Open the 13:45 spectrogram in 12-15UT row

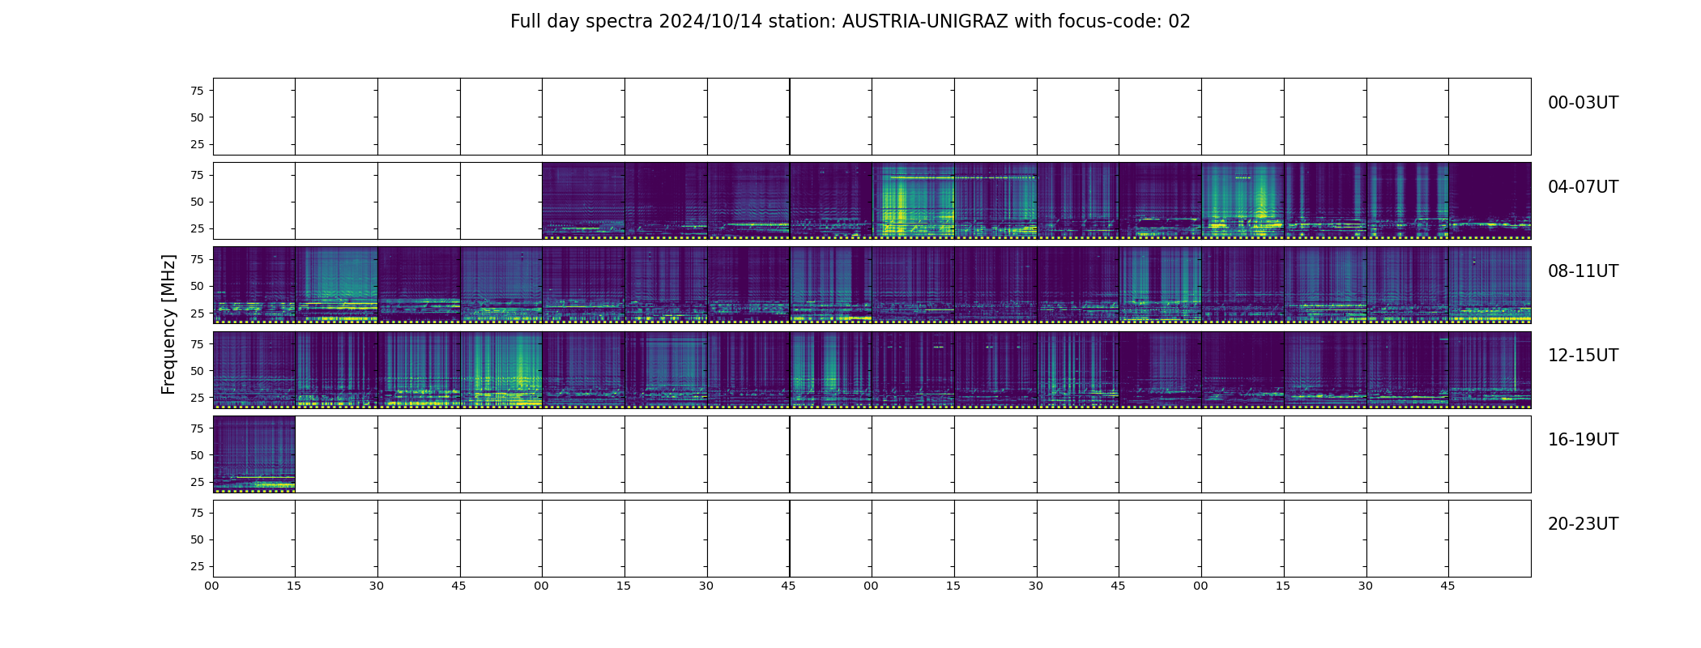pyautogui.click(x=830, y=369)
